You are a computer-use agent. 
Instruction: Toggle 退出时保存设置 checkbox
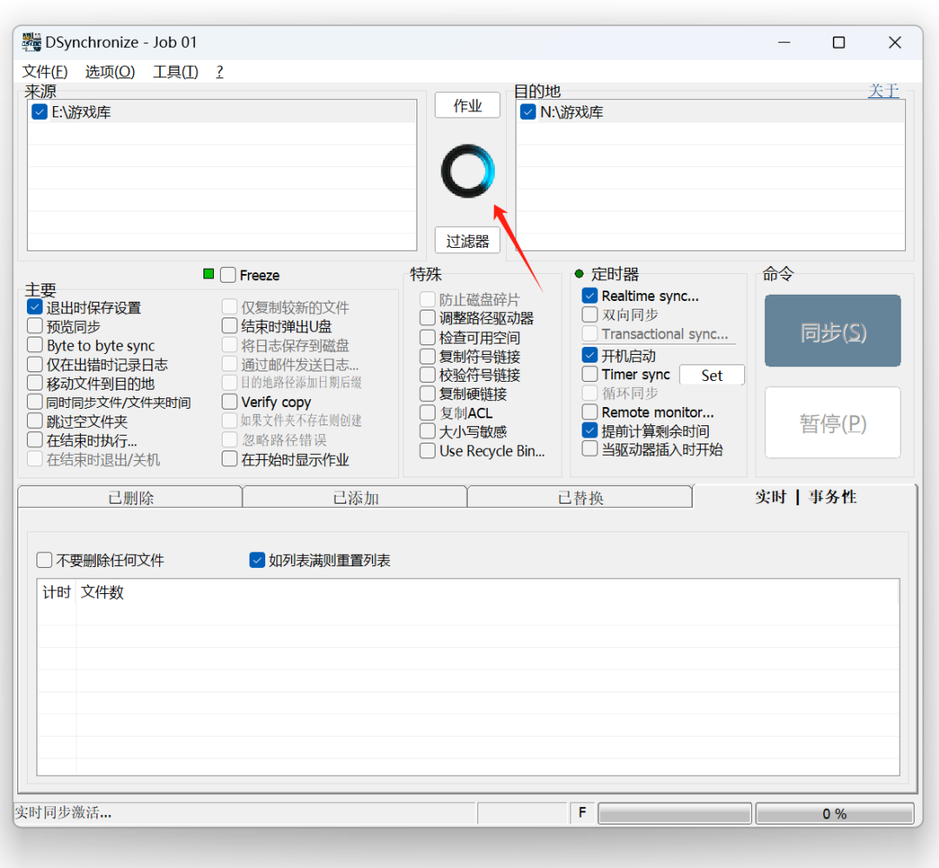[35, 307]
